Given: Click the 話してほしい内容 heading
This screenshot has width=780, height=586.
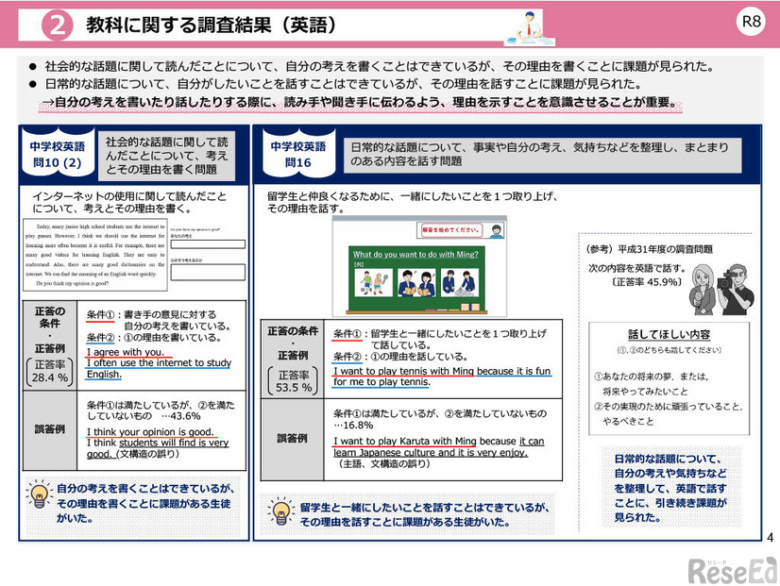Looking at the screenshot, I should click(x=669, y=334).
